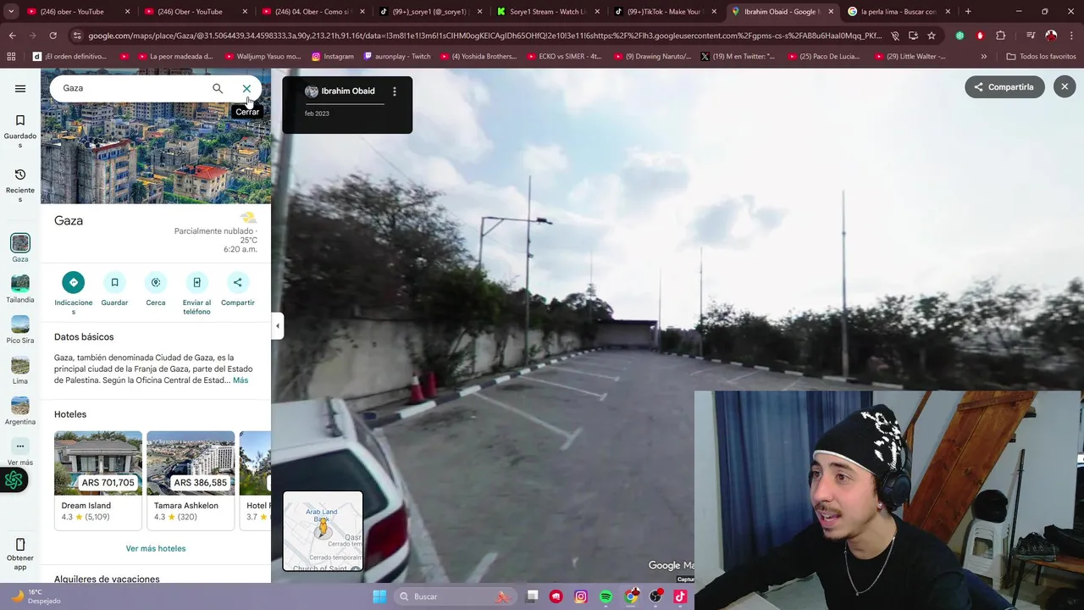Click the search magnifier in Maps search box
The height and width of the screenshot is (610, 1084).
(x=218, y=88)
